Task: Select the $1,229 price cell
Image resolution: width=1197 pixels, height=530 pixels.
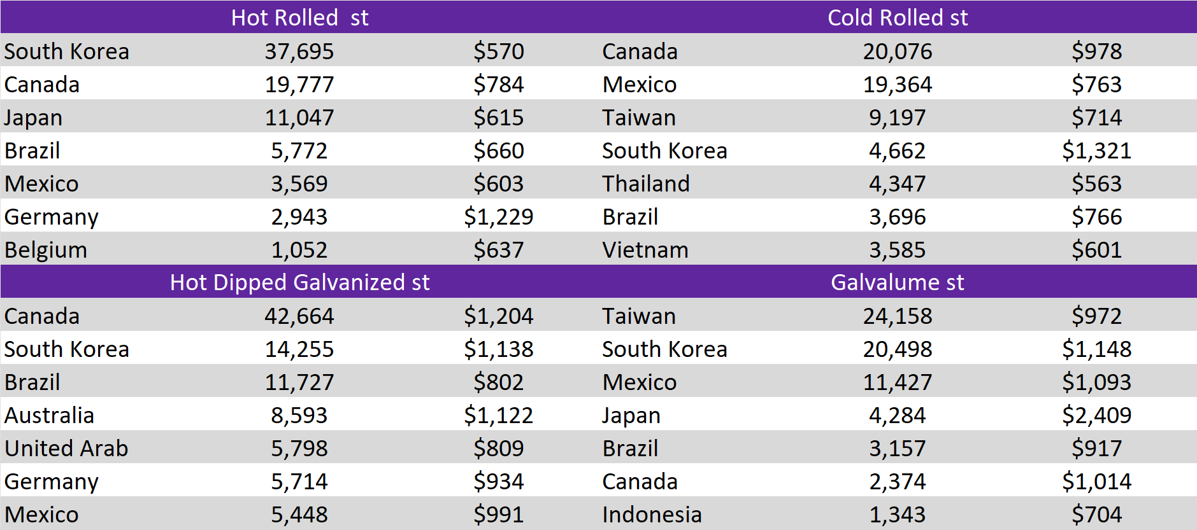Action: click(498, 216)
